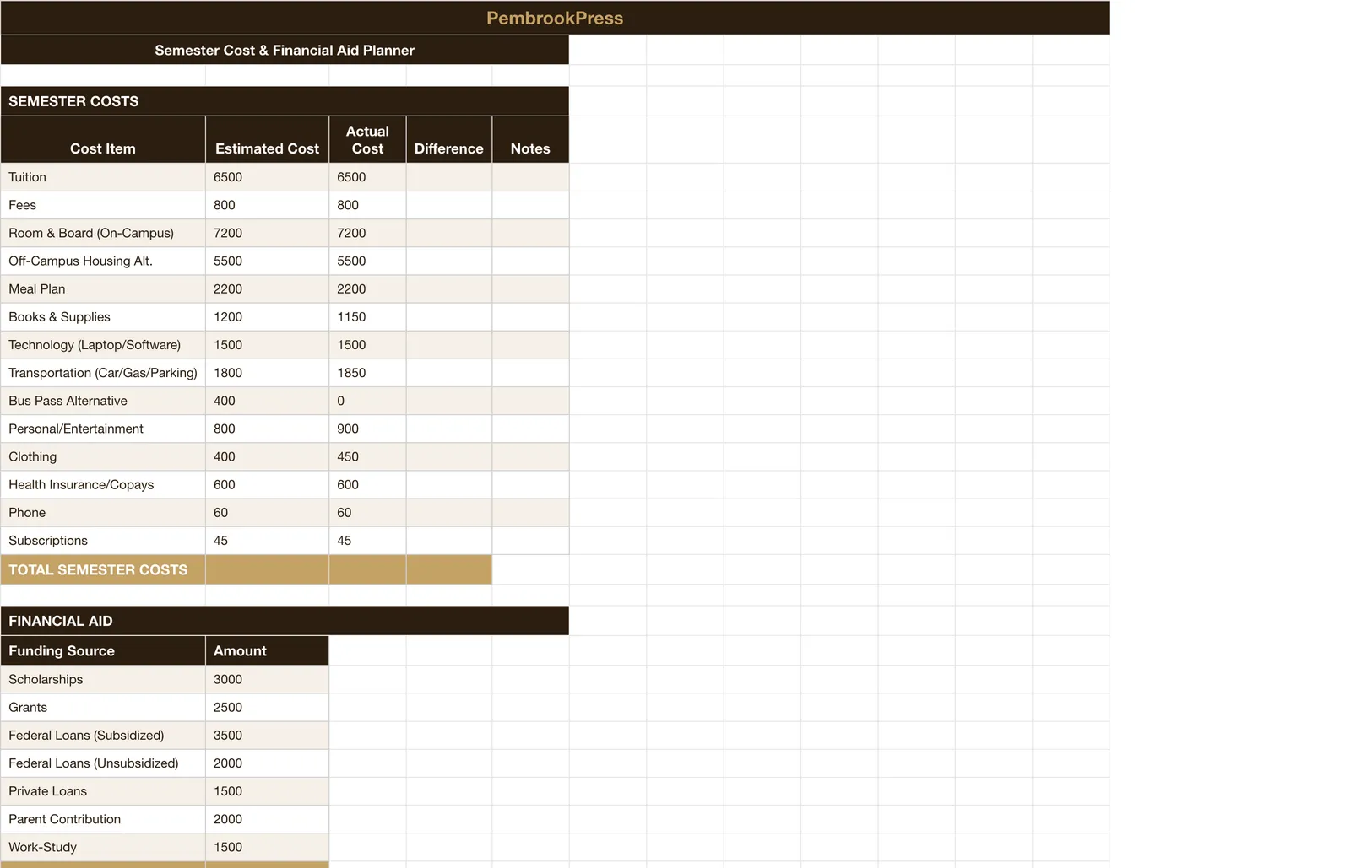Select Books & Supplies label

(103, 316)
